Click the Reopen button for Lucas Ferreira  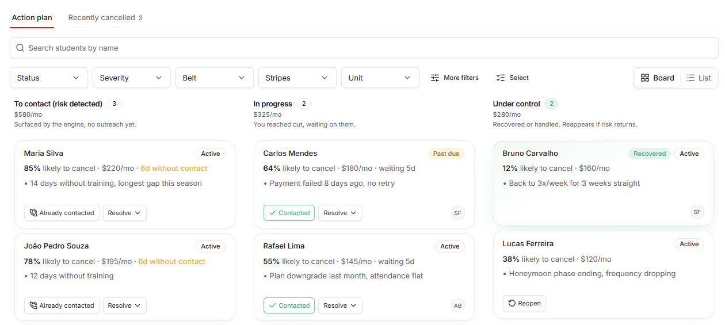[524, 303]
